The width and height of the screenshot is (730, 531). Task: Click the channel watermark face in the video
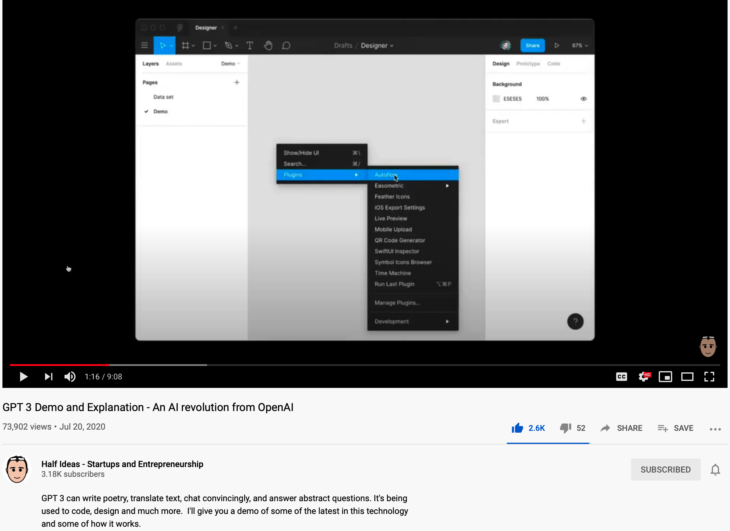click(x=708, y=346)
